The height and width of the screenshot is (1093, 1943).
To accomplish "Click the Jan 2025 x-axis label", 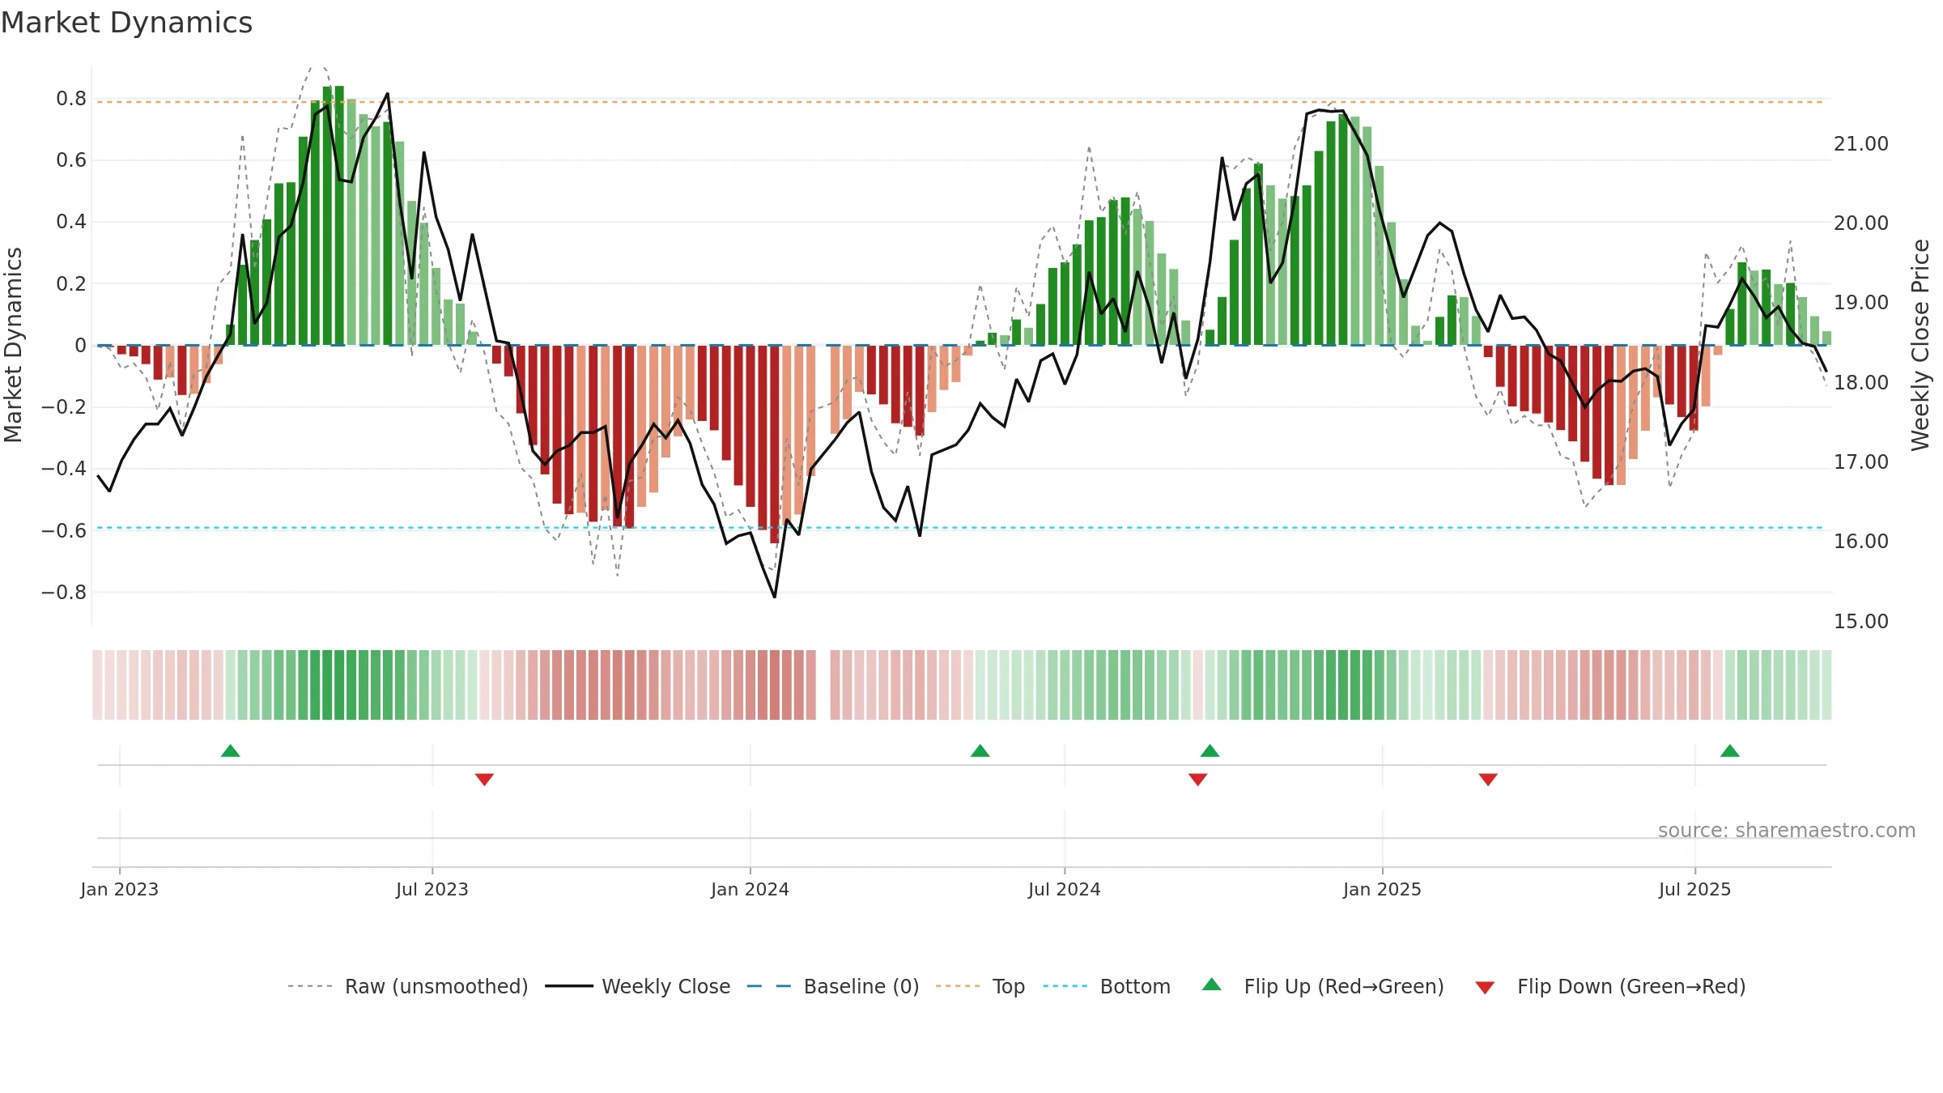I will point(1383,889).
